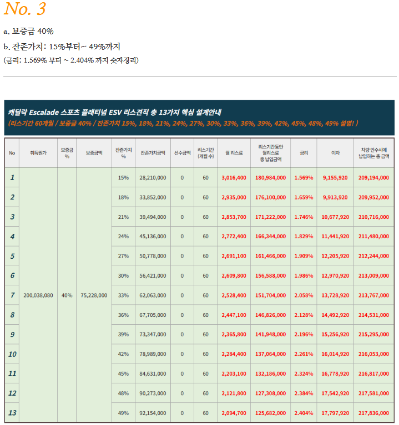Click the '차량 인수시에 납입하는 총 금액' header
Screen dimensions: 399x425
pos(374,153)
